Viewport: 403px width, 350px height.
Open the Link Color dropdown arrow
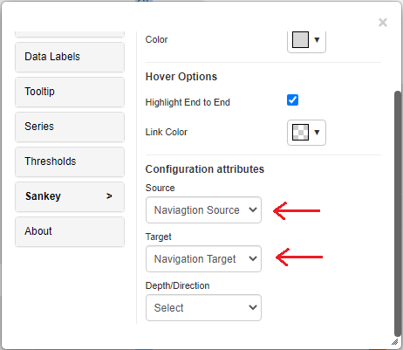[317, 133]
